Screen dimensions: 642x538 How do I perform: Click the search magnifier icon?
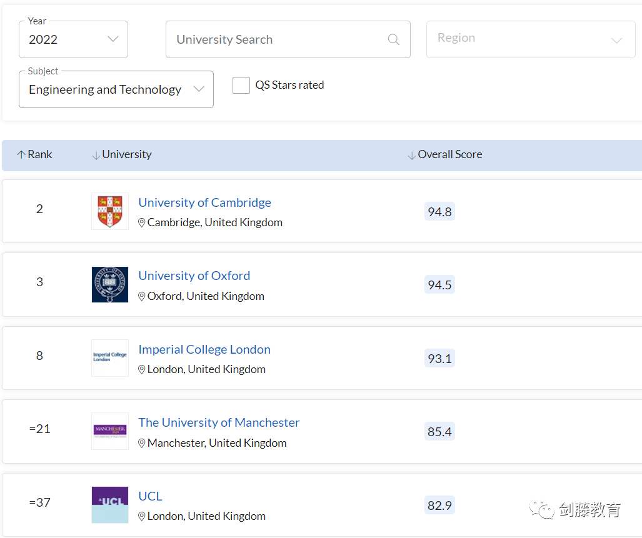pyautogui.click(x=393, y=39)
